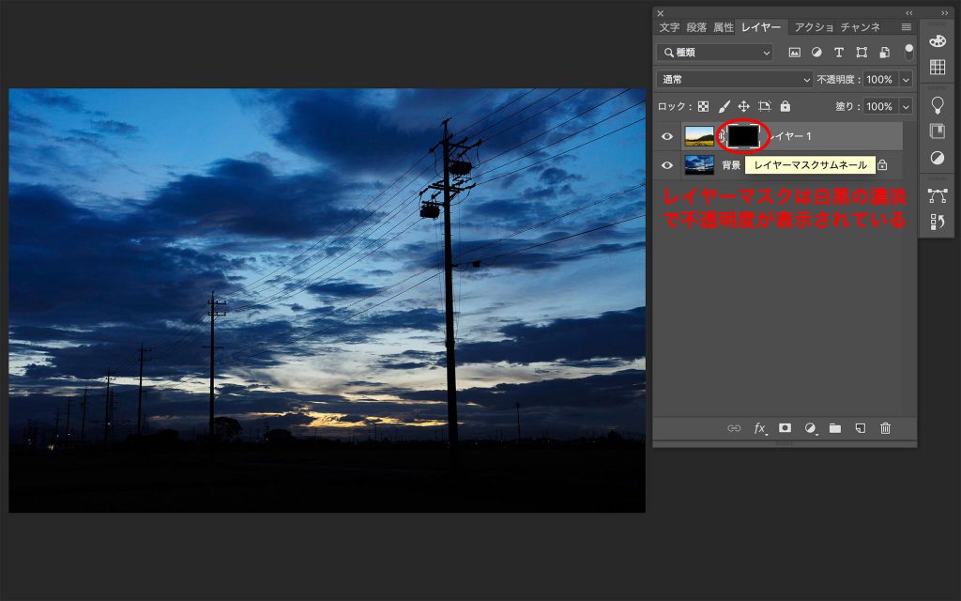Screen dimensions: 961x601
Task: Create new fill or adjustment layer
Action: tap(810, 428)
